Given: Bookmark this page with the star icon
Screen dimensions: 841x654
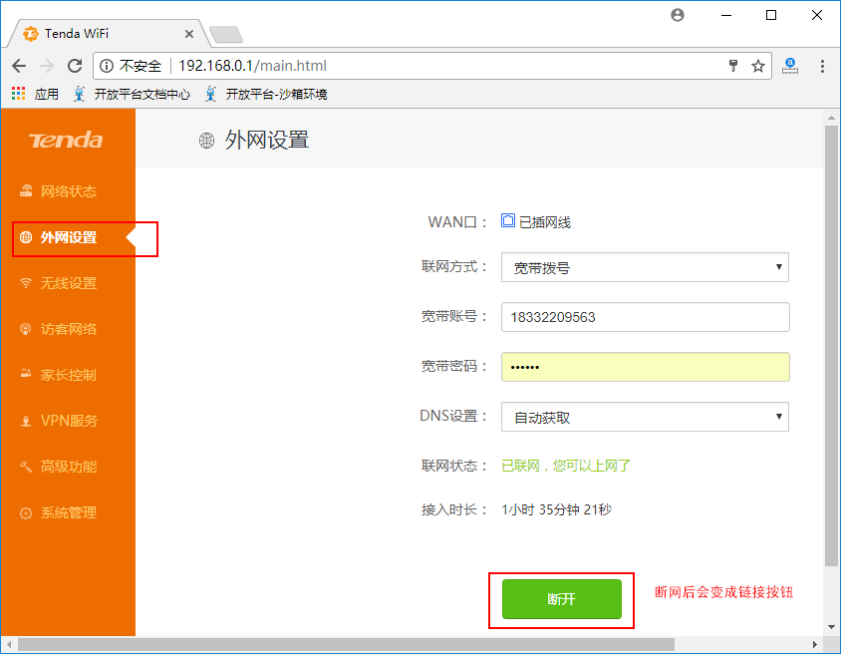Looking at the screenshot, I should point(758,66).
